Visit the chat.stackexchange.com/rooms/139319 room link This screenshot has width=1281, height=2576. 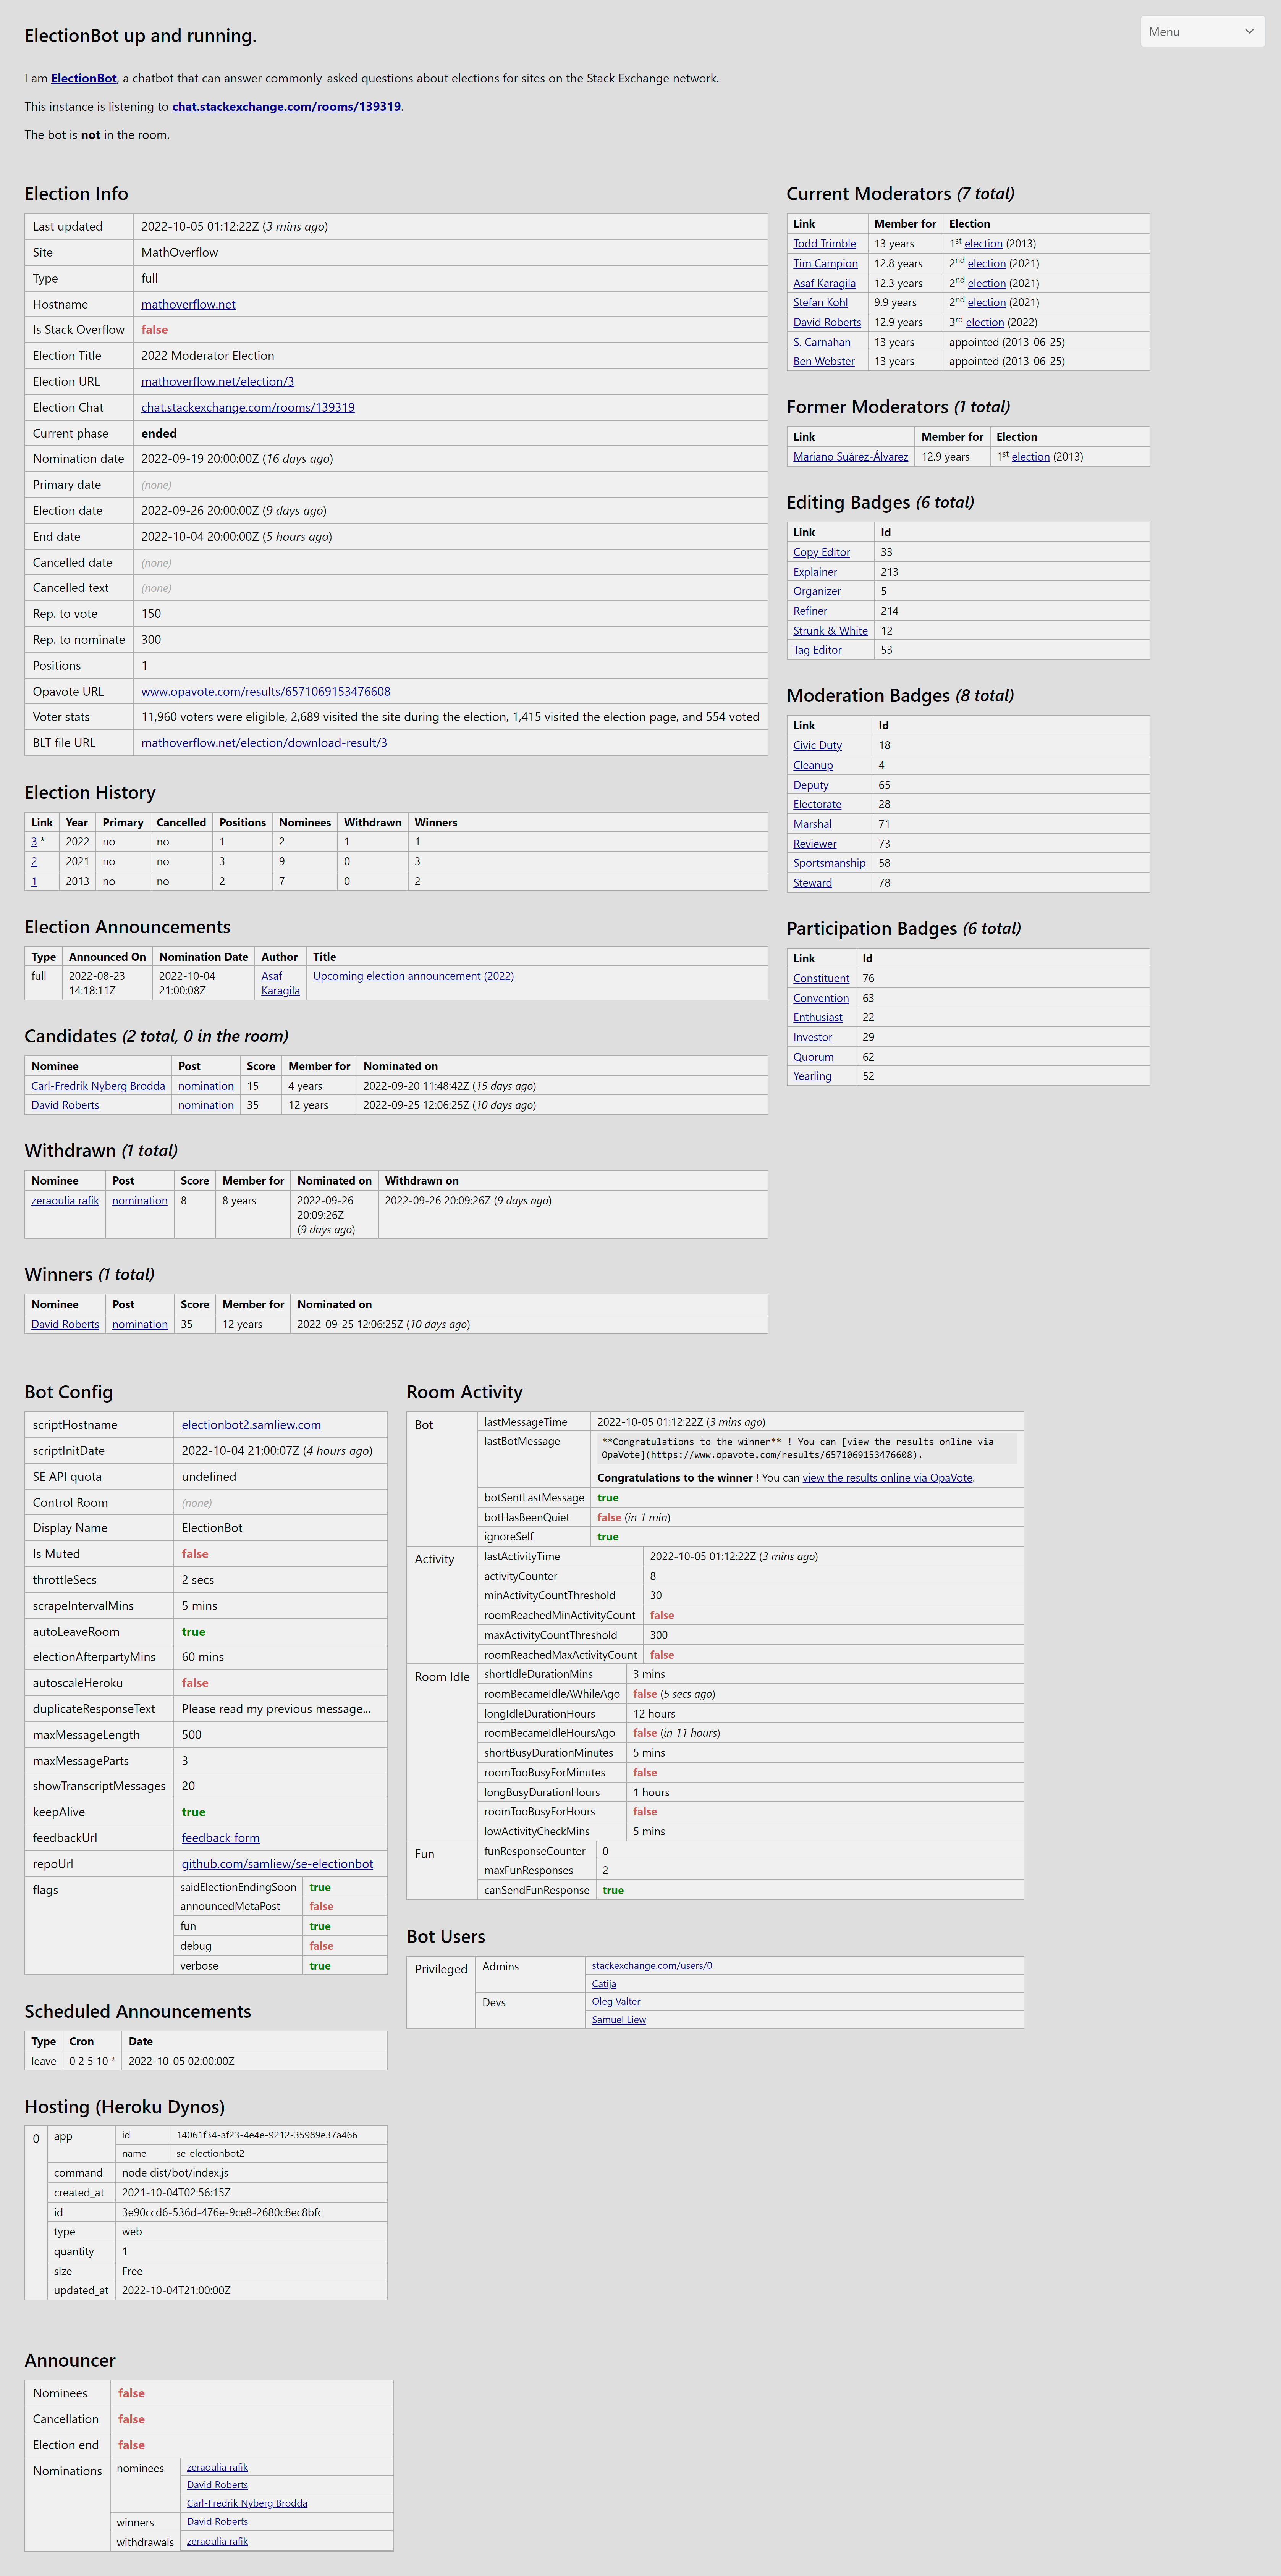[287, 106]
